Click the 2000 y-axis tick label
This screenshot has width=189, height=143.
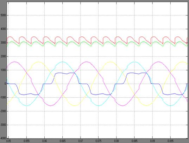3,57
